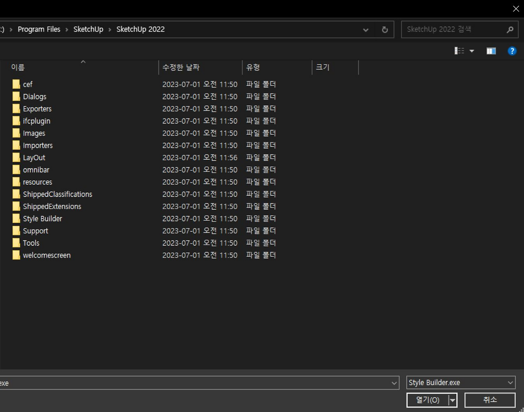Select the omnibar folder name
Screen dimensions: 524x412
pyautogui.click(x=36, y=170)
